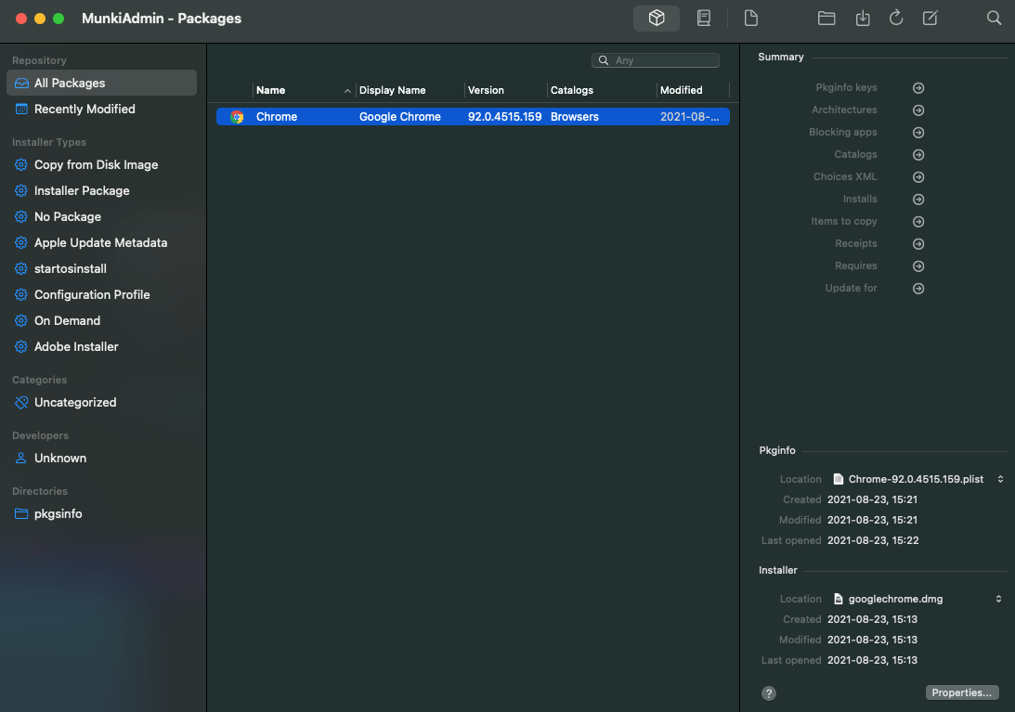The width and height of the screenshot is (1015, 712).
Task: Open the Pkginfo keys summary arrow
Action: pyautogui.click(x=918, y=88)
